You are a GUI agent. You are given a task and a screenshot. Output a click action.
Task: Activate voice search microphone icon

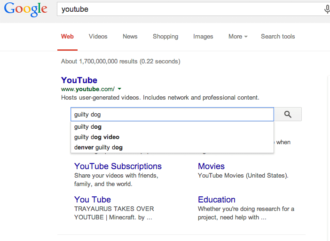[x=327, y=9]
